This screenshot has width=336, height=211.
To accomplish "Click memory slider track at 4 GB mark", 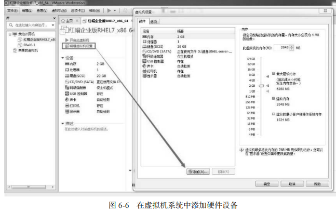I will pyautogui.click(x=261, y=80).
